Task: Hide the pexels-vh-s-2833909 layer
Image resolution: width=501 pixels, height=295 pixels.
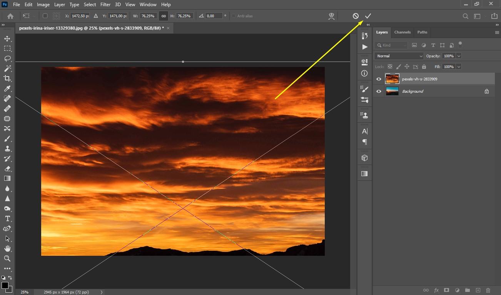Action: pos(379,79)
